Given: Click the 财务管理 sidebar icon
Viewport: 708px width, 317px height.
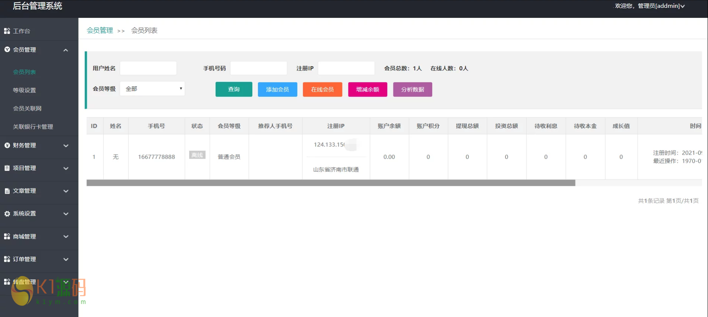Looking at the screenshot, I should (7, 145).
